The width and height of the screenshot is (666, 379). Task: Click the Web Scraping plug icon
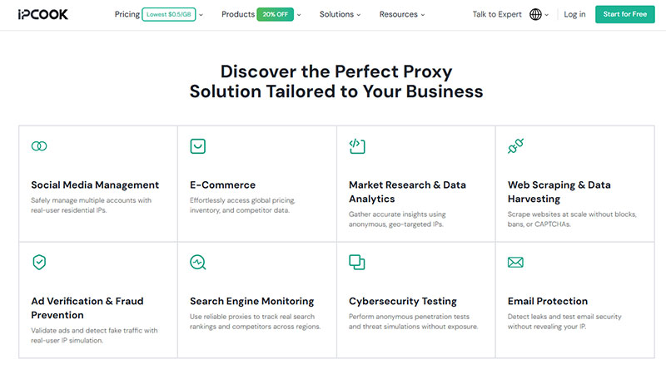(x=515, y=146)
